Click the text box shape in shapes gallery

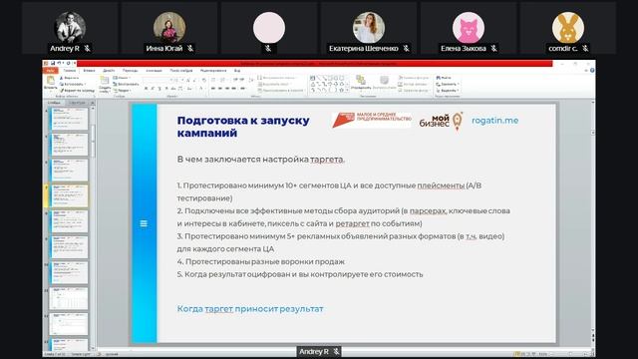click(x=312, y=78)
